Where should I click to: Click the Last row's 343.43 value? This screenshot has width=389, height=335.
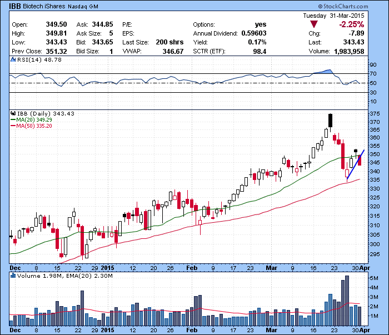pos(354,42)
